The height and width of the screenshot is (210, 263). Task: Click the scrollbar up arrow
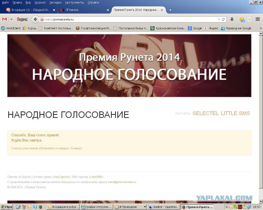pos(261,34)
